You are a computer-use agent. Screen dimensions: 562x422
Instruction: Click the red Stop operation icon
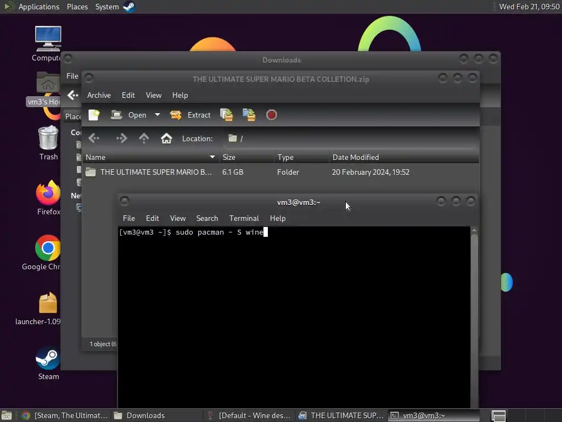pyautogui.click(x=271, y=115)
